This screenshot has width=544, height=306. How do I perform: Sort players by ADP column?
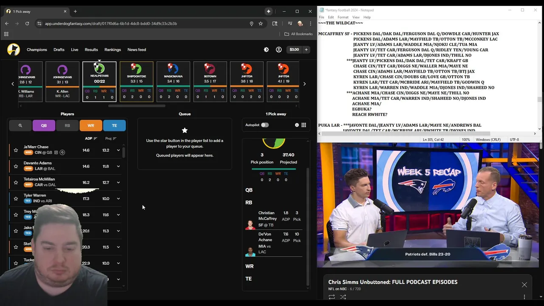coord(91,139)
